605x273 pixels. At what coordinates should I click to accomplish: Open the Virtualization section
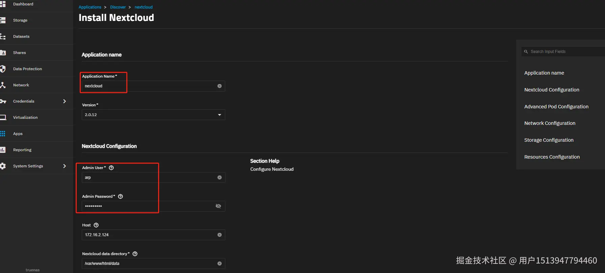(25, 117)
